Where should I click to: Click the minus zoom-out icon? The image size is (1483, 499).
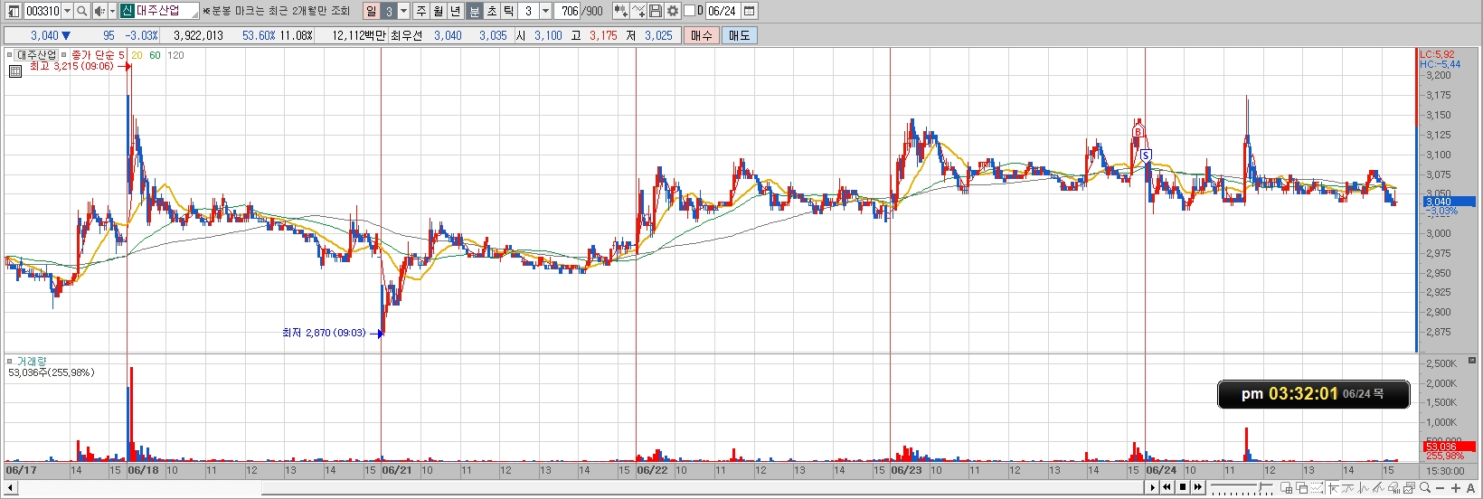coord(1440,488)
